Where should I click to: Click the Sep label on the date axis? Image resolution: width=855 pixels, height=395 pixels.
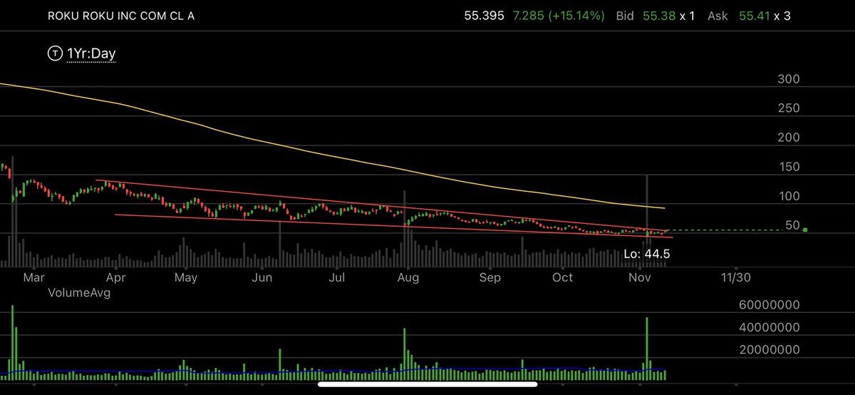[489, 277]
